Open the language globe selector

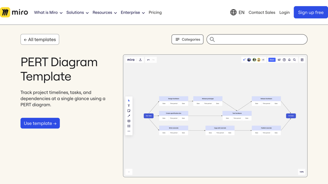233,12
